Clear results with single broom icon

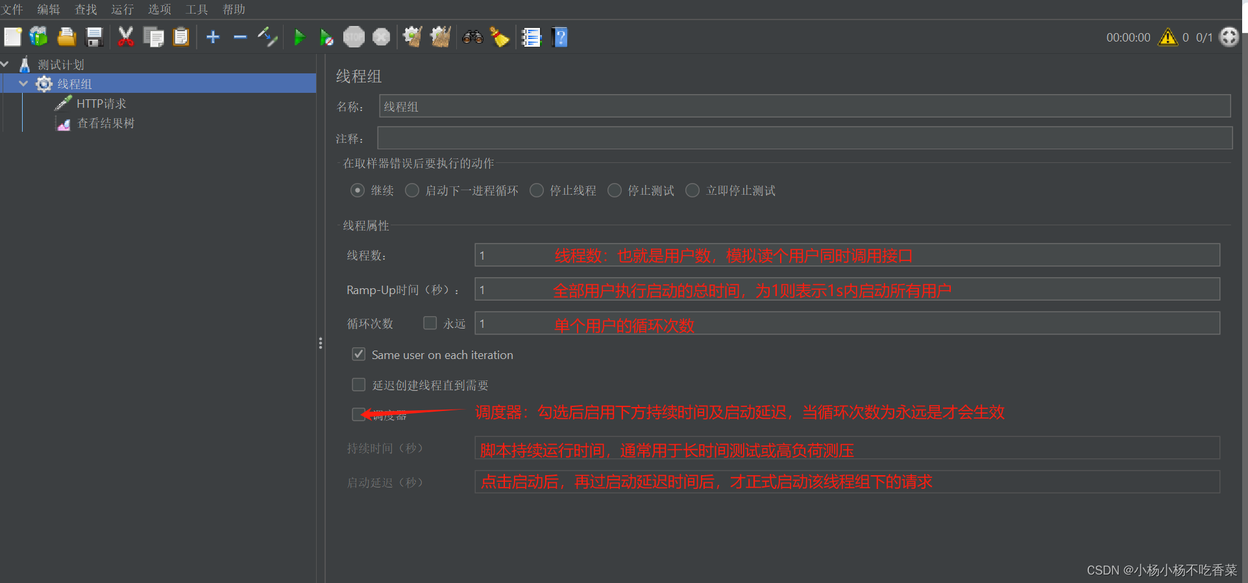tap(413, 37)
